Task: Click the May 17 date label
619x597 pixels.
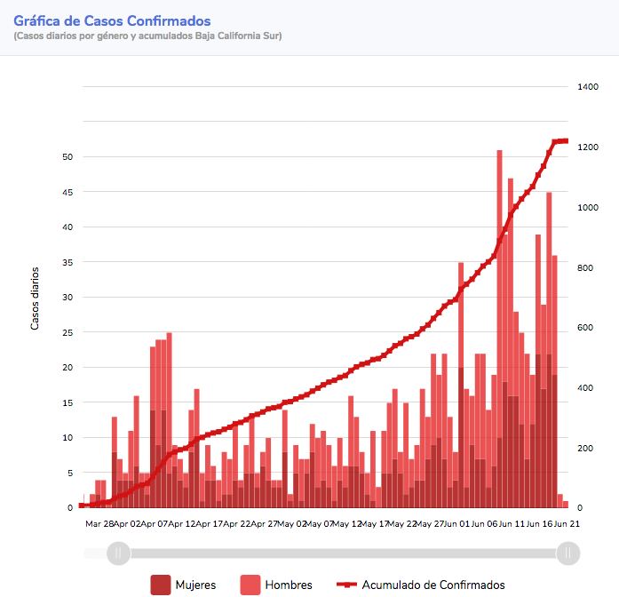Action: point(375,524)
